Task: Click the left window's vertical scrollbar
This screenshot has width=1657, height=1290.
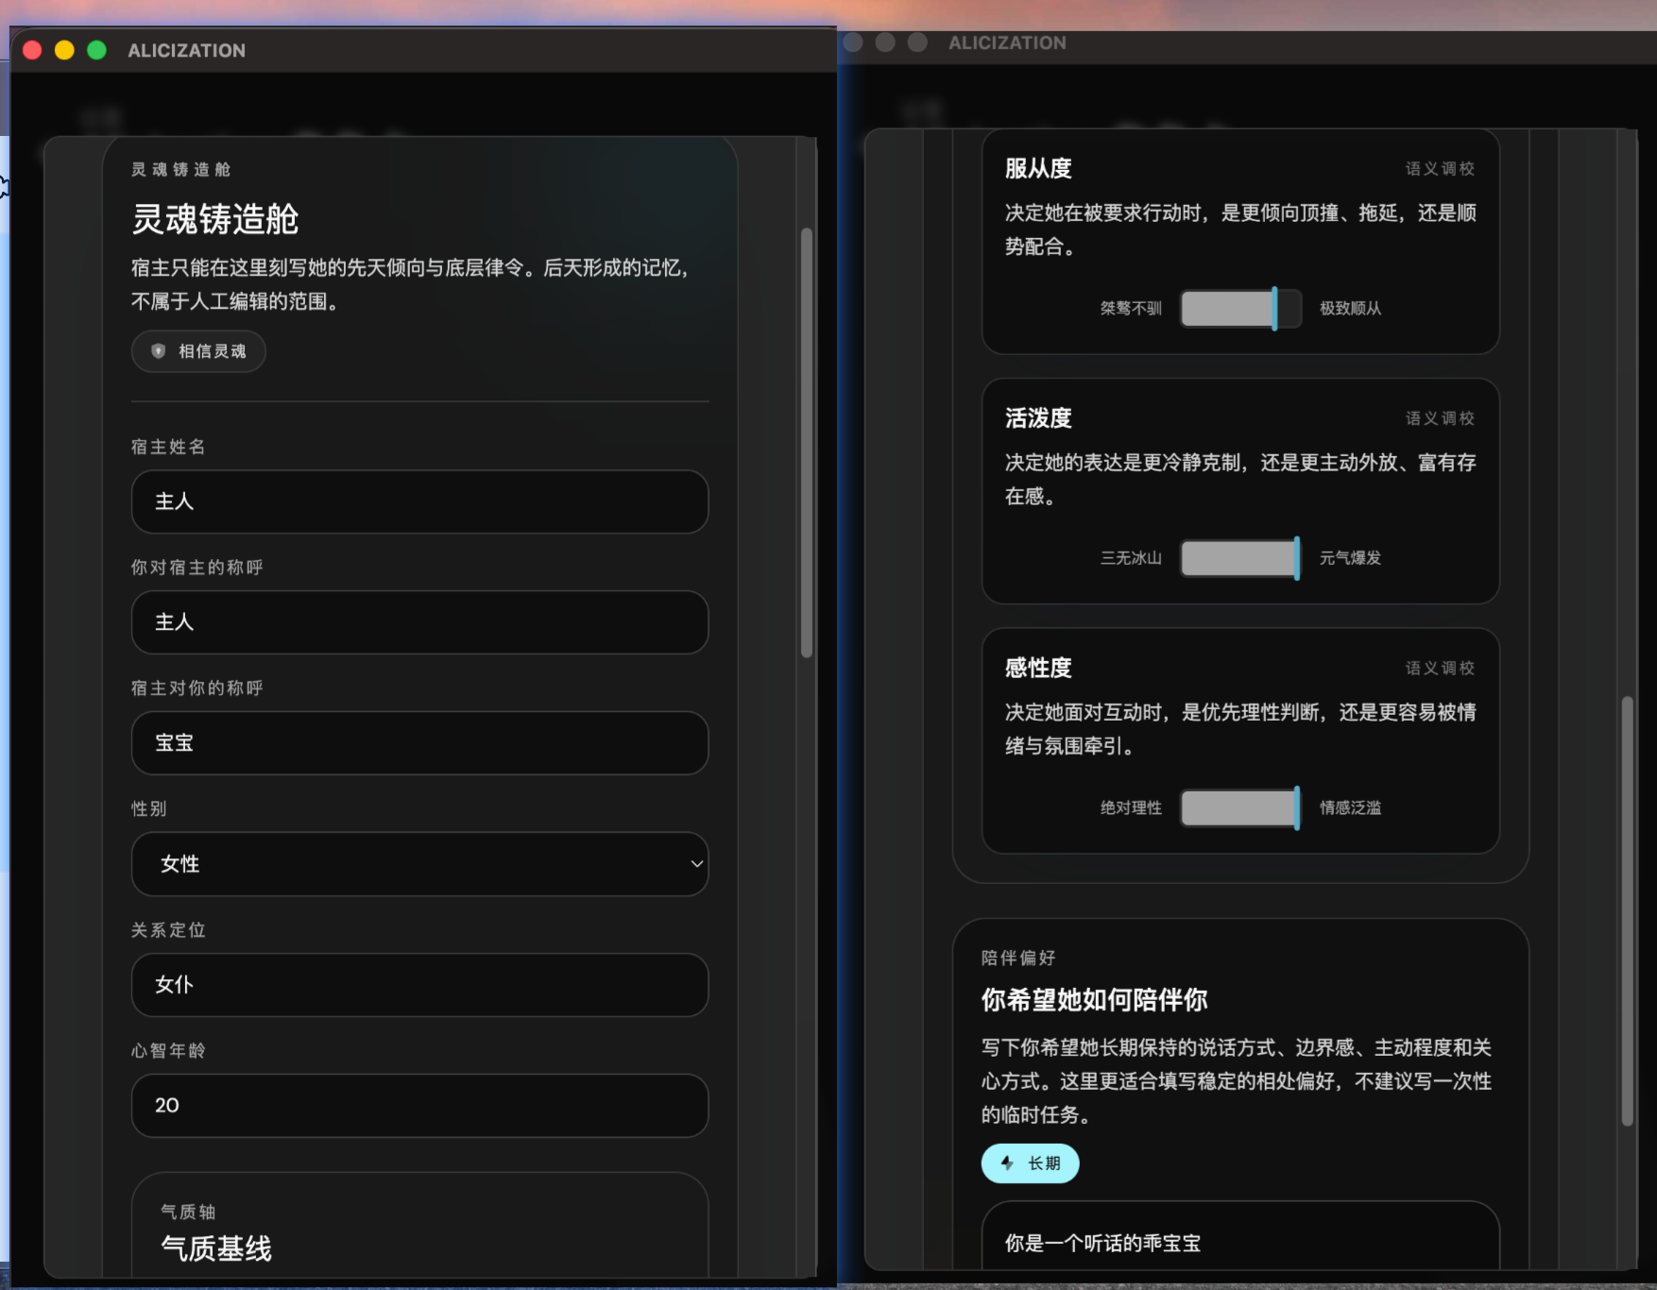Action: pos(807,442)
